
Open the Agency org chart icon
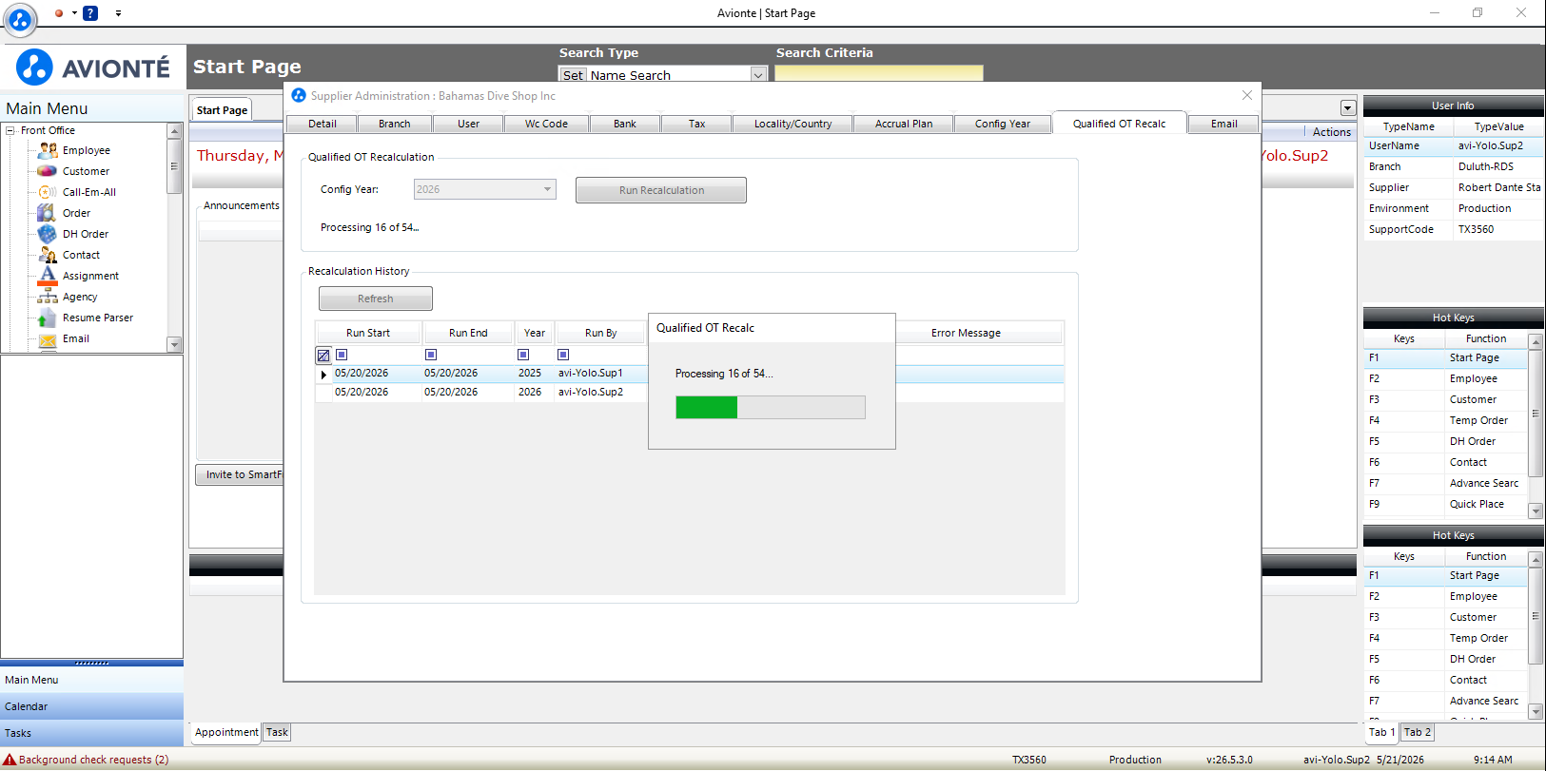(48, 297)
